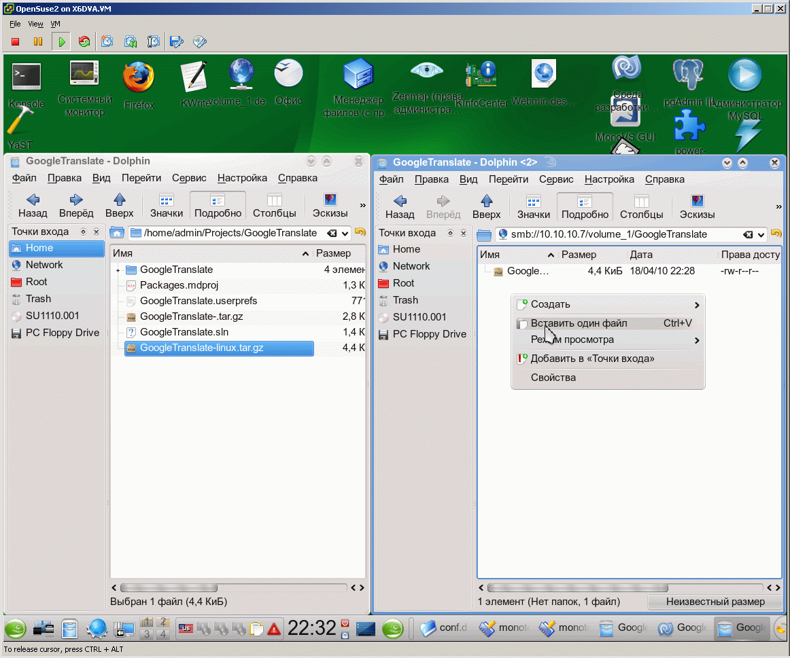Screen dimensions: 790x658
Task: Toggle Эскизы previews in Dolphin <2>
Action: tap(698, 207)
